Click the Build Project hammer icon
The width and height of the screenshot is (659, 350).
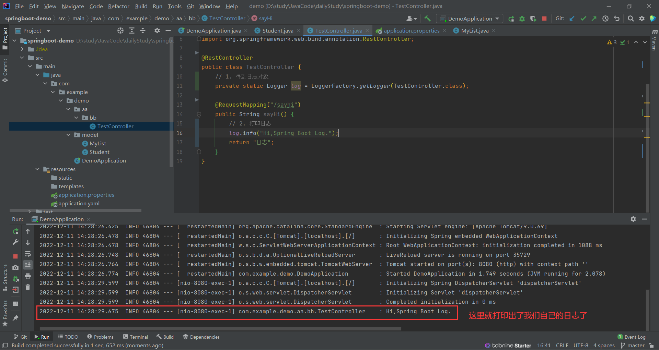[x=427, y=19]
